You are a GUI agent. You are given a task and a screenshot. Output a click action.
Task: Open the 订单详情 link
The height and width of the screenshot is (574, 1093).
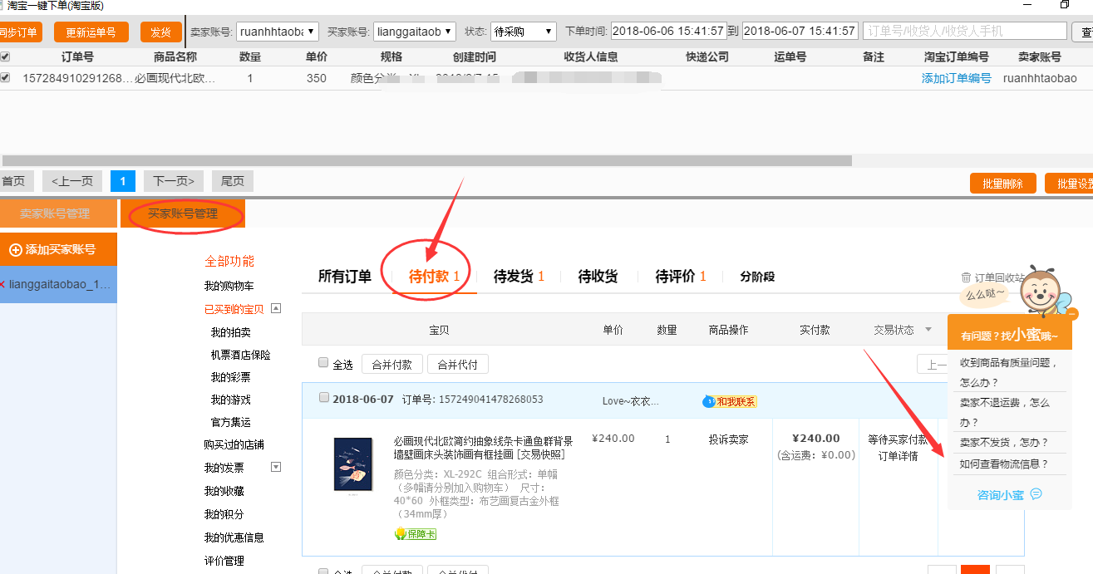click(x=898, y=455)
